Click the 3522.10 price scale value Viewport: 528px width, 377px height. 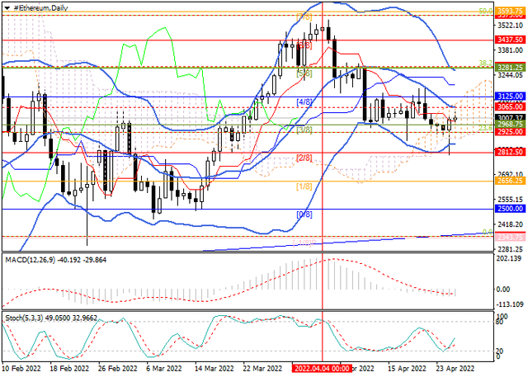click(x=511, y=26)
